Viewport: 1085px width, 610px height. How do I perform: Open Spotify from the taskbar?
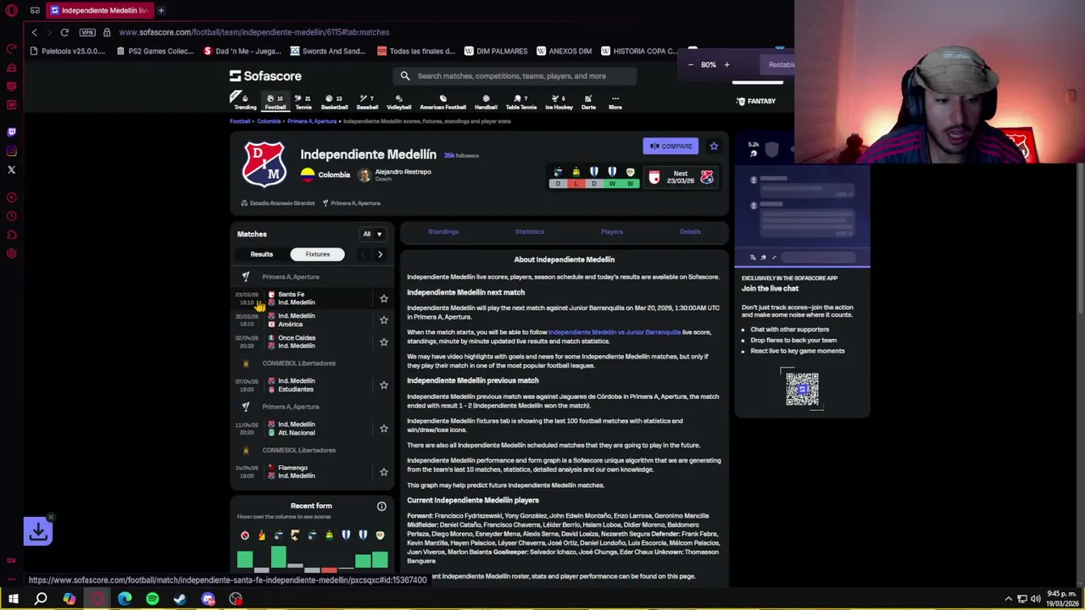tap(153, 599)
